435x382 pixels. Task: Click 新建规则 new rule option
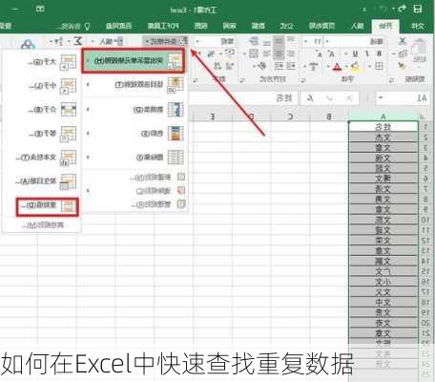tap(157, 177)
